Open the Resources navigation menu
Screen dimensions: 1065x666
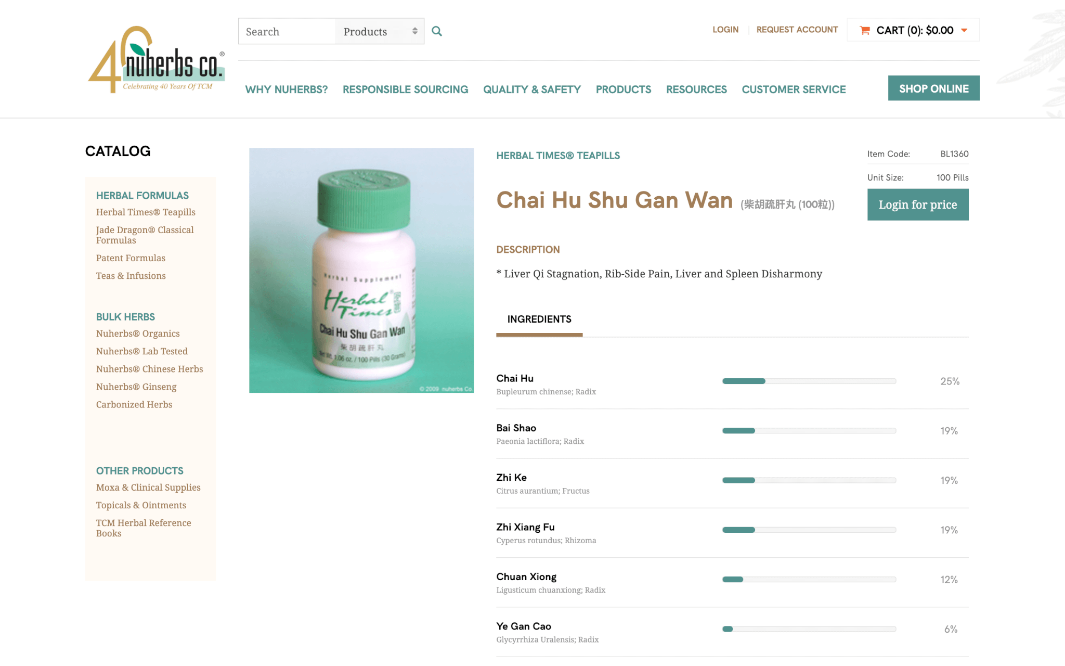pos(696,89)
